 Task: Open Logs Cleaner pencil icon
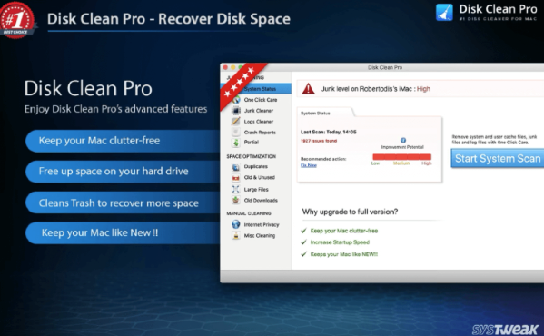tap(236, 122)
